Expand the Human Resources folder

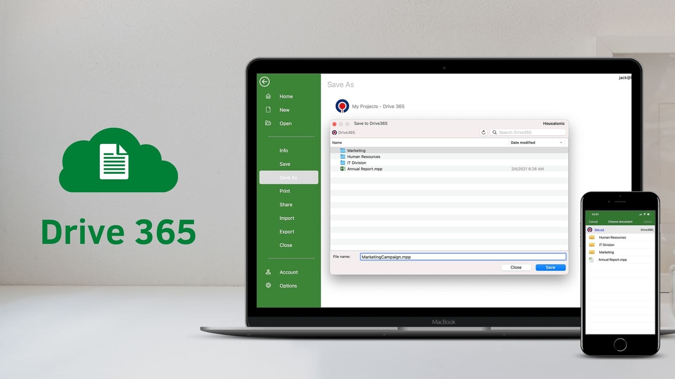pyautogui.click(x=364, y=157)
